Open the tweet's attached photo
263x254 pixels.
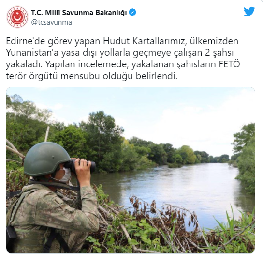[131, 170]
